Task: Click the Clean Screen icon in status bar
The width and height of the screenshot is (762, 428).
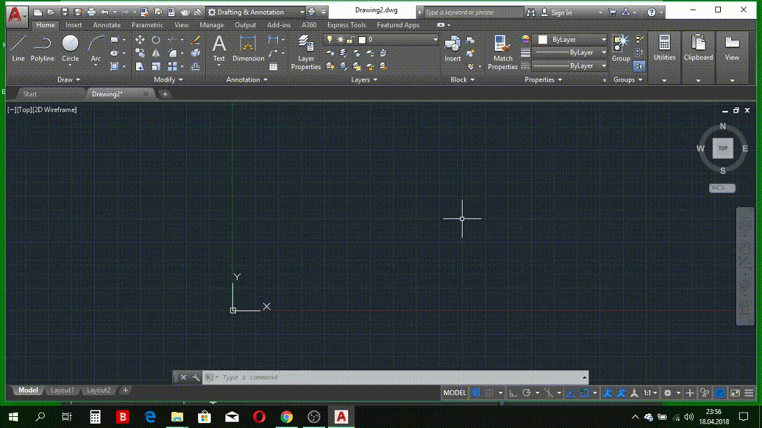Action: (735, 393)
